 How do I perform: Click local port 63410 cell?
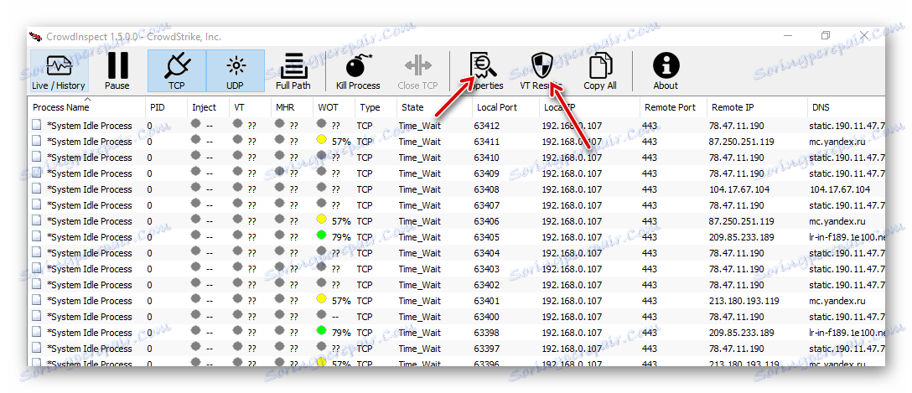click(x=487, y=158)
